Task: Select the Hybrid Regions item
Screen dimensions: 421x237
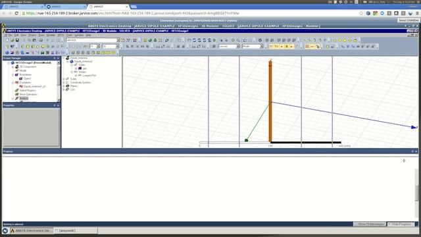Action: [x=28, y=91]
